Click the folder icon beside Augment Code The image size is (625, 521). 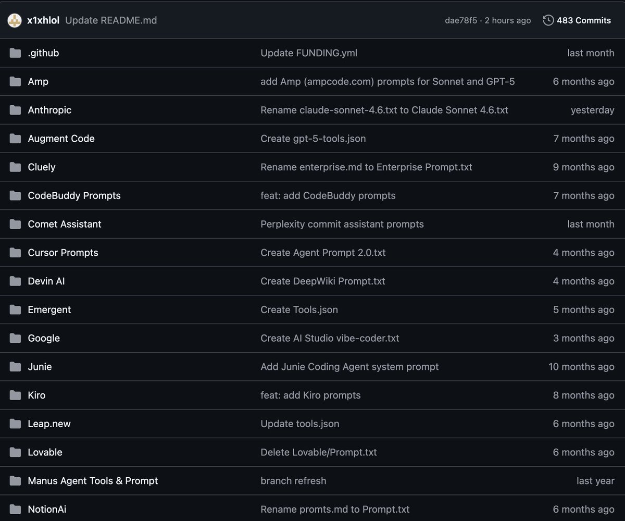(15, 139)
